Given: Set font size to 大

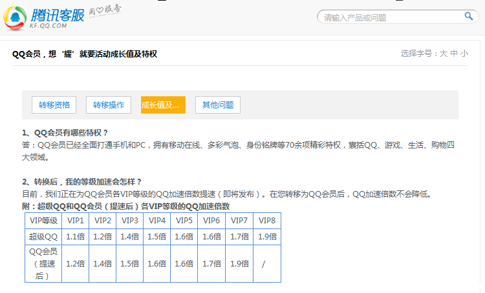Looking at the screenshot, I should [x=443, y=54].
